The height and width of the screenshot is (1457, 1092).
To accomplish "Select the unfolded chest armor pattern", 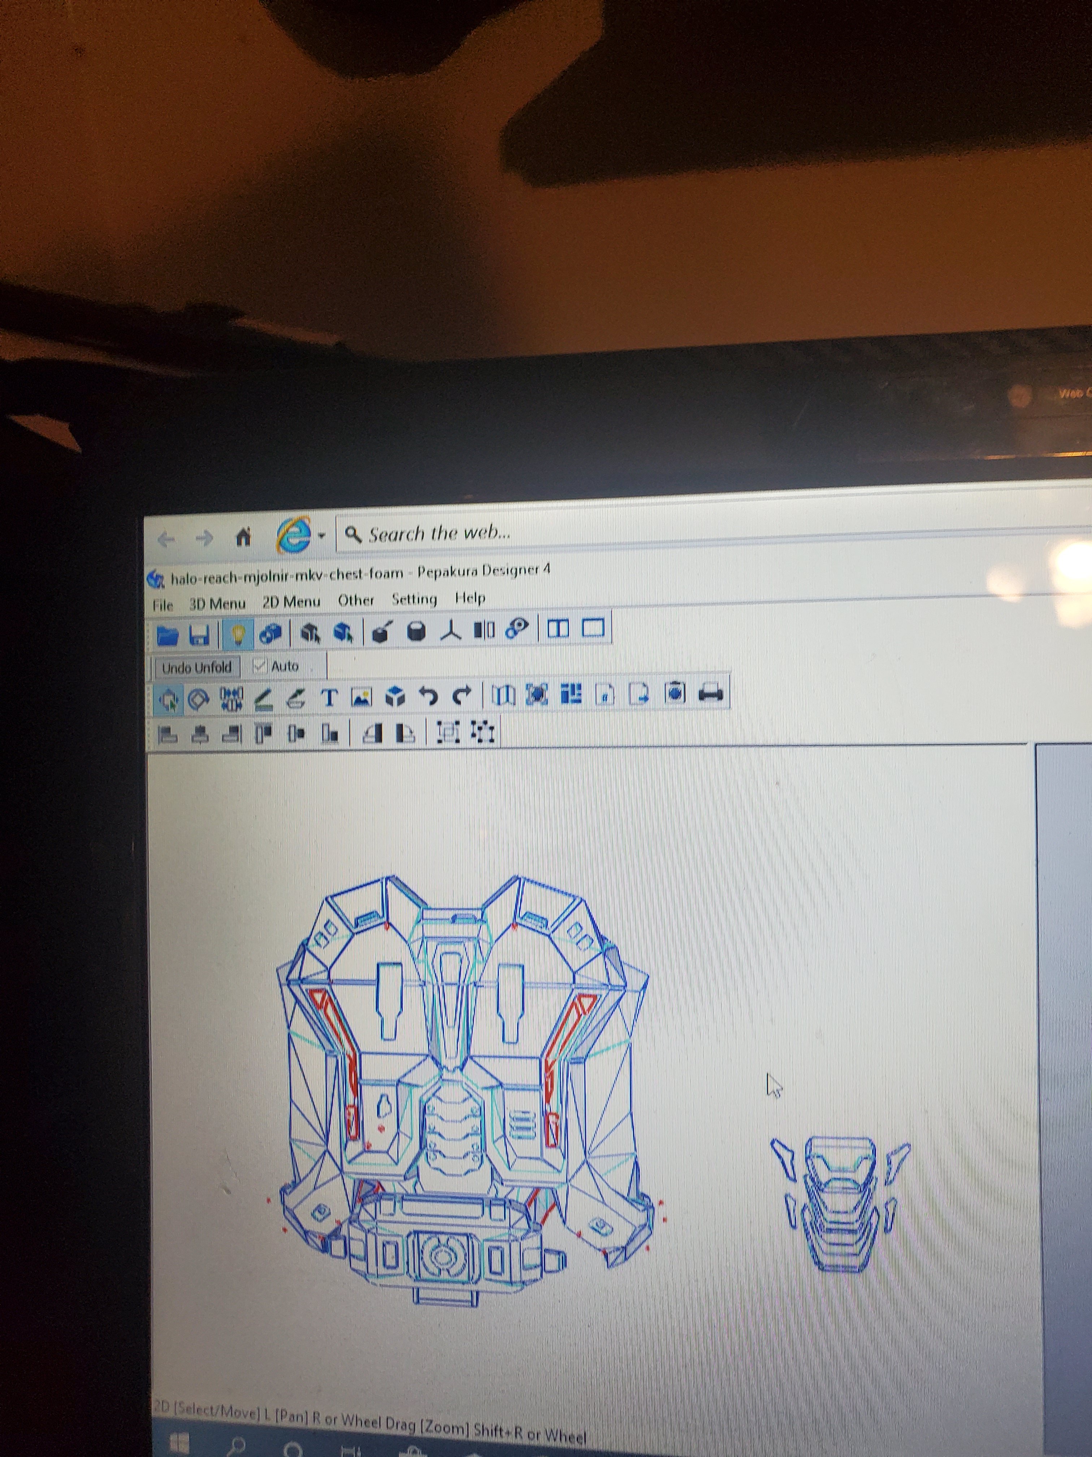I will pyautogui.click(x=464, y=1090).
